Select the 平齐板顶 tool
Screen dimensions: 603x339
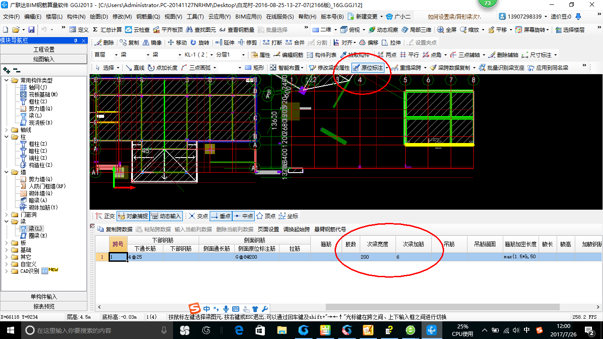click(x=168, y=30)
